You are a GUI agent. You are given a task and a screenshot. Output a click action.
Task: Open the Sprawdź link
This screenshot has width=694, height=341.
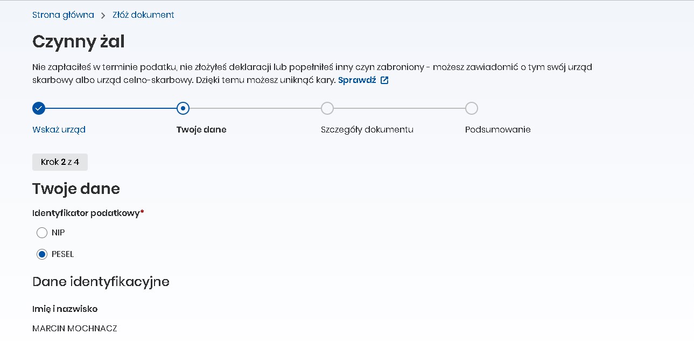(x=357, y=80)
